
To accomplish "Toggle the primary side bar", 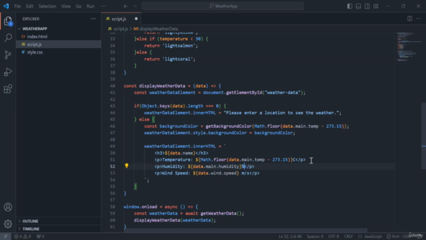I will 349,6.
